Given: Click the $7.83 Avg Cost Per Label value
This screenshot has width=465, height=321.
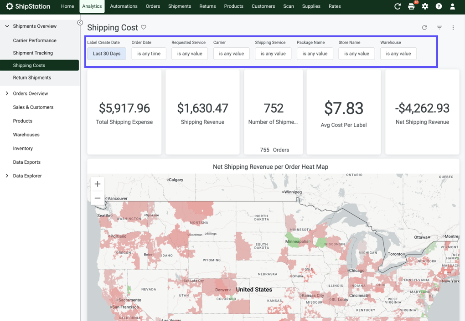Looking at the screenshot, I should pyautogui.click(x=344, y=108).
